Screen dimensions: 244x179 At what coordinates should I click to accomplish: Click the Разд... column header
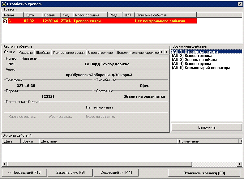click(x=115, y=15)
